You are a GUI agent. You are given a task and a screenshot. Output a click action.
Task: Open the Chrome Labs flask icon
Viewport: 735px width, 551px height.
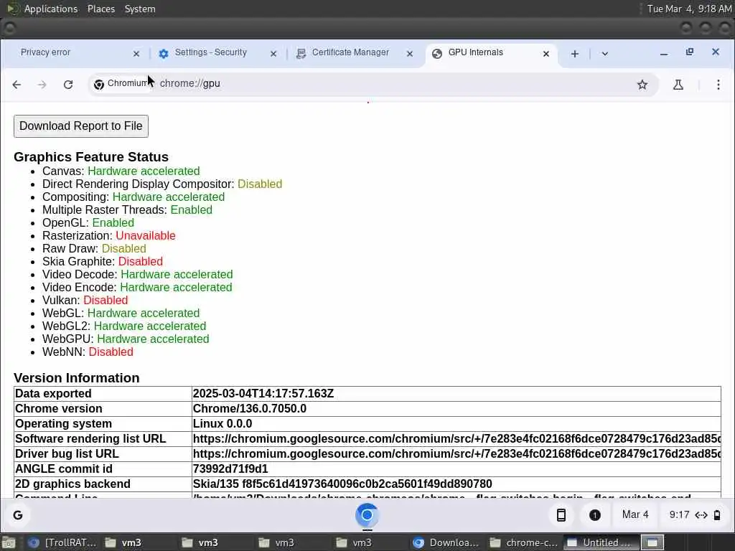(x=678, y=85)
